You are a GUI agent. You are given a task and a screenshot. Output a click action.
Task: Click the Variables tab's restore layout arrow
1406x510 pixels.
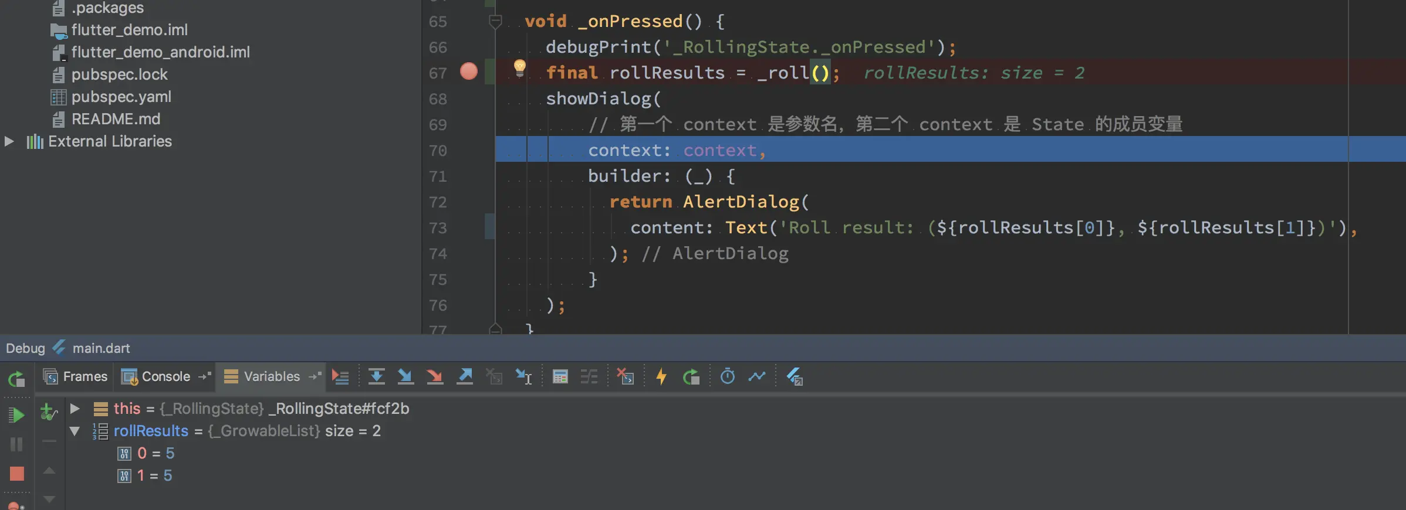(x=315, y=376)
